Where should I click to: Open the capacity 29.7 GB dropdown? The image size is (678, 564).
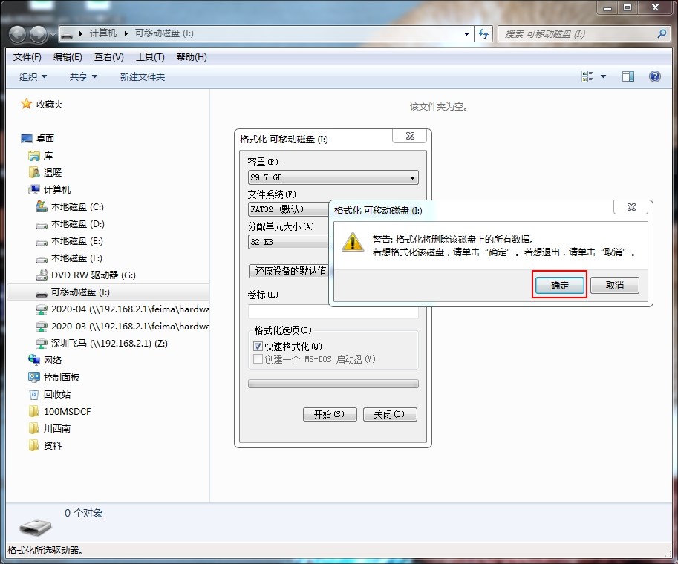point(333,177)
